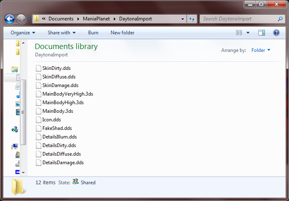Viewport: 289px width, 201px height.
Task: Select the DetailsIllum.dds file icon
Action: (38, 137)
